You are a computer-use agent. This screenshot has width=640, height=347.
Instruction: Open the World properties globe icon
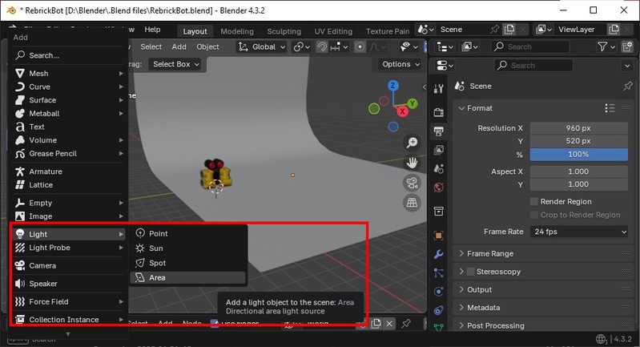coord(438,188)
